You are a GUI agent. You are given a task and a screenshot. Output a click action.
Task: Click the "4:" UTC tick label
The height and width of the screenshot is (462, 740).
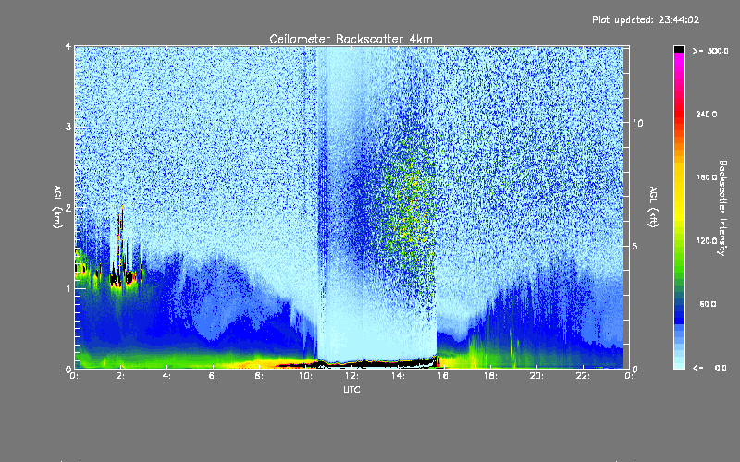pos(167,376)
